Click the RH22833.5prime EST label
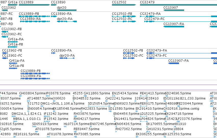Image resolution: width=217 pixels, height=138 pixels. 94,109
